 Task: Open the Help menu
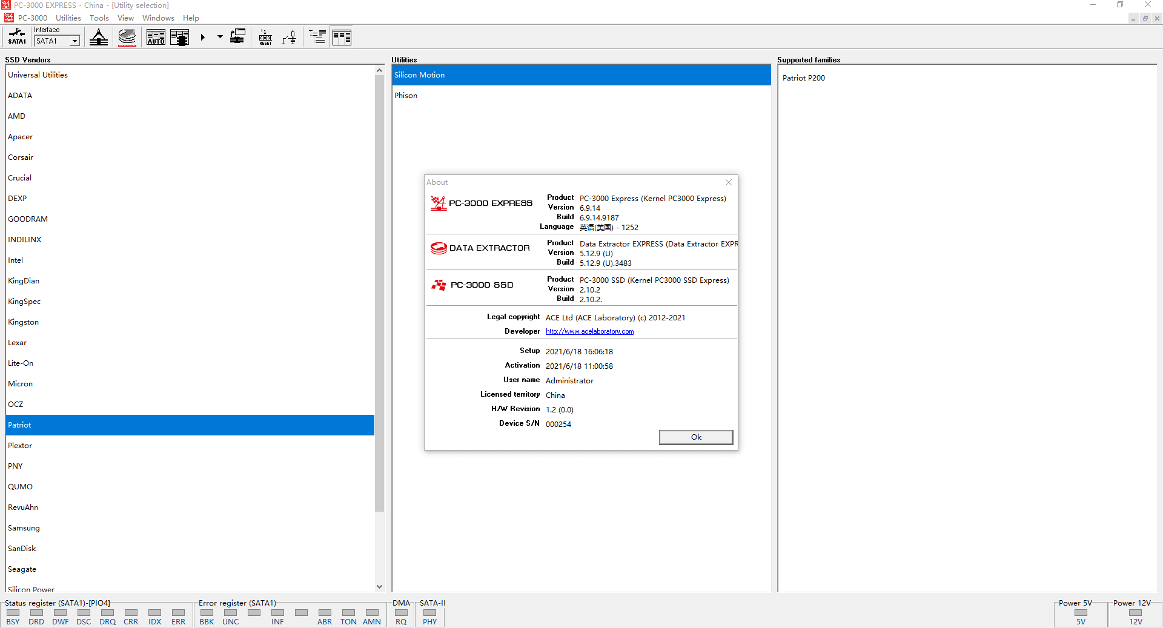[x=191, y=18]
